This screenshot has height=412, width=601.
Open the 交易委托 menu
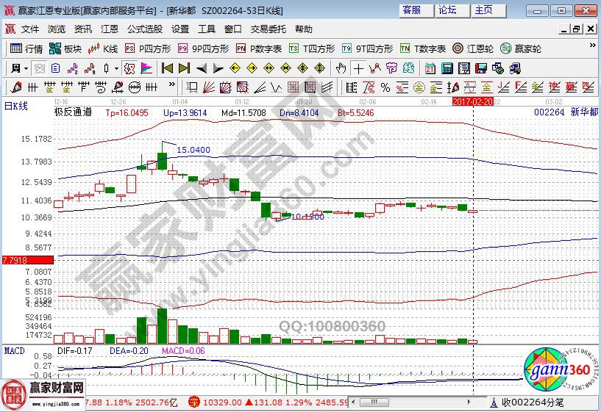(x=268, y=29)
